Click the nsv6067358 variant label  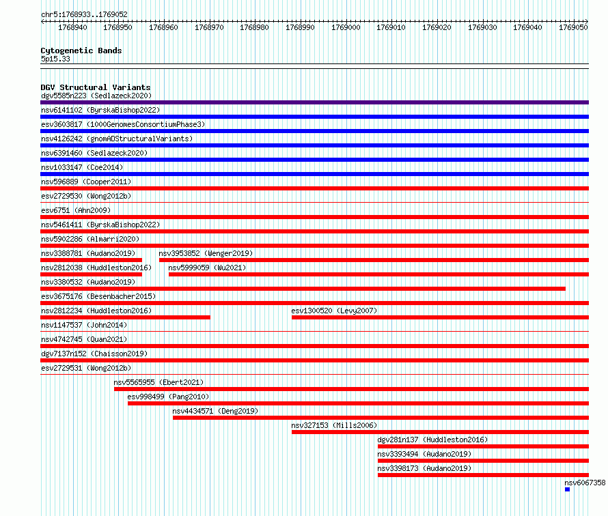(585, 483)
